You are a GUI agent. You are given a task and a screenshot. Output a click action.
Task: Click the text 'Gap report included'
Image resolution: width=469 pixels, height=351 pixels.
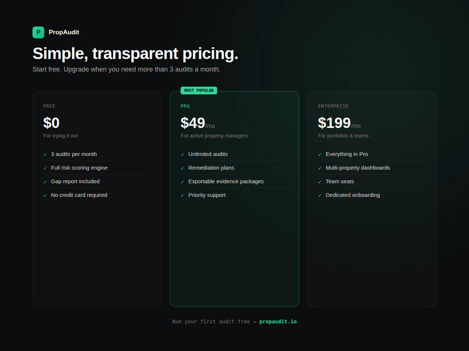click(x=75, y=181)
